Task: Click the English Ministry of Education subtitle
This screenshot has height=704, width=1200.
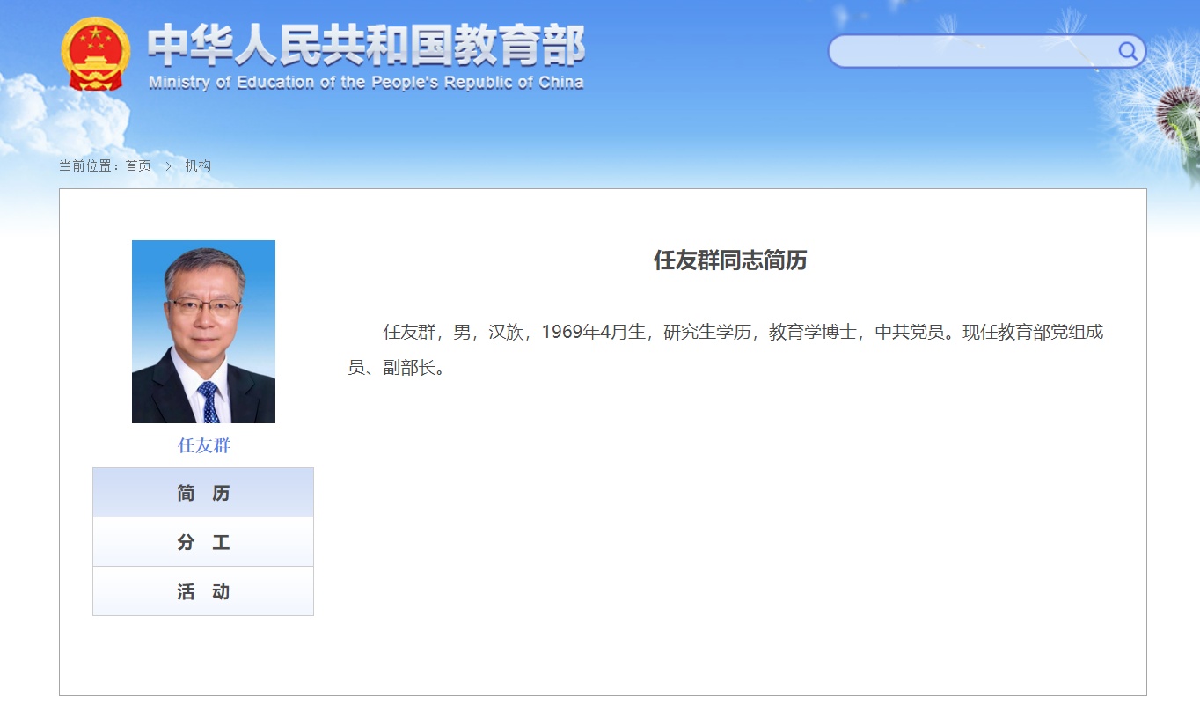Action: coord(365,83)
